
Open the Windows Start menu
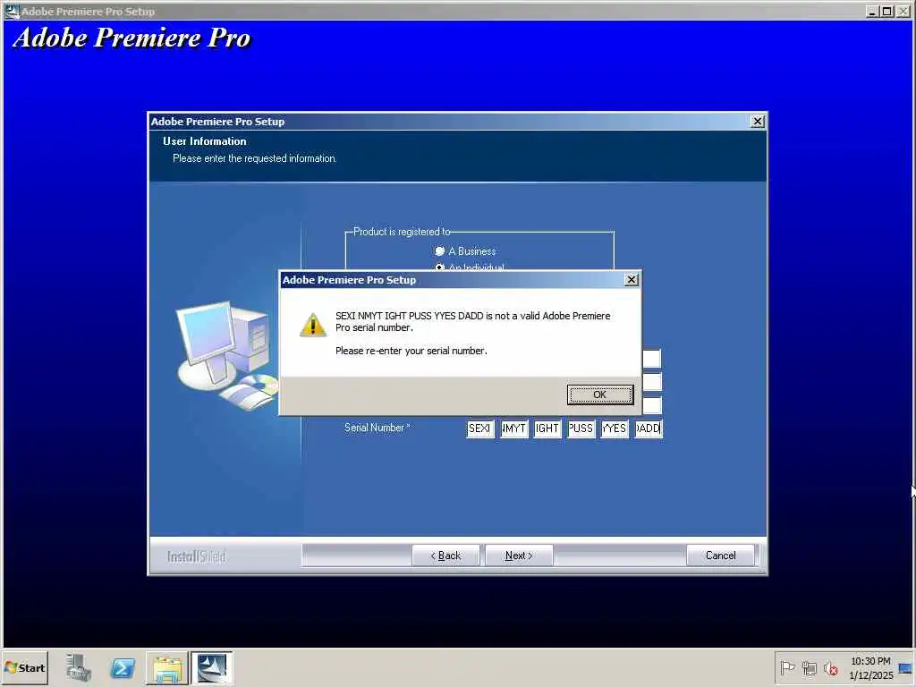pos(24,667)
